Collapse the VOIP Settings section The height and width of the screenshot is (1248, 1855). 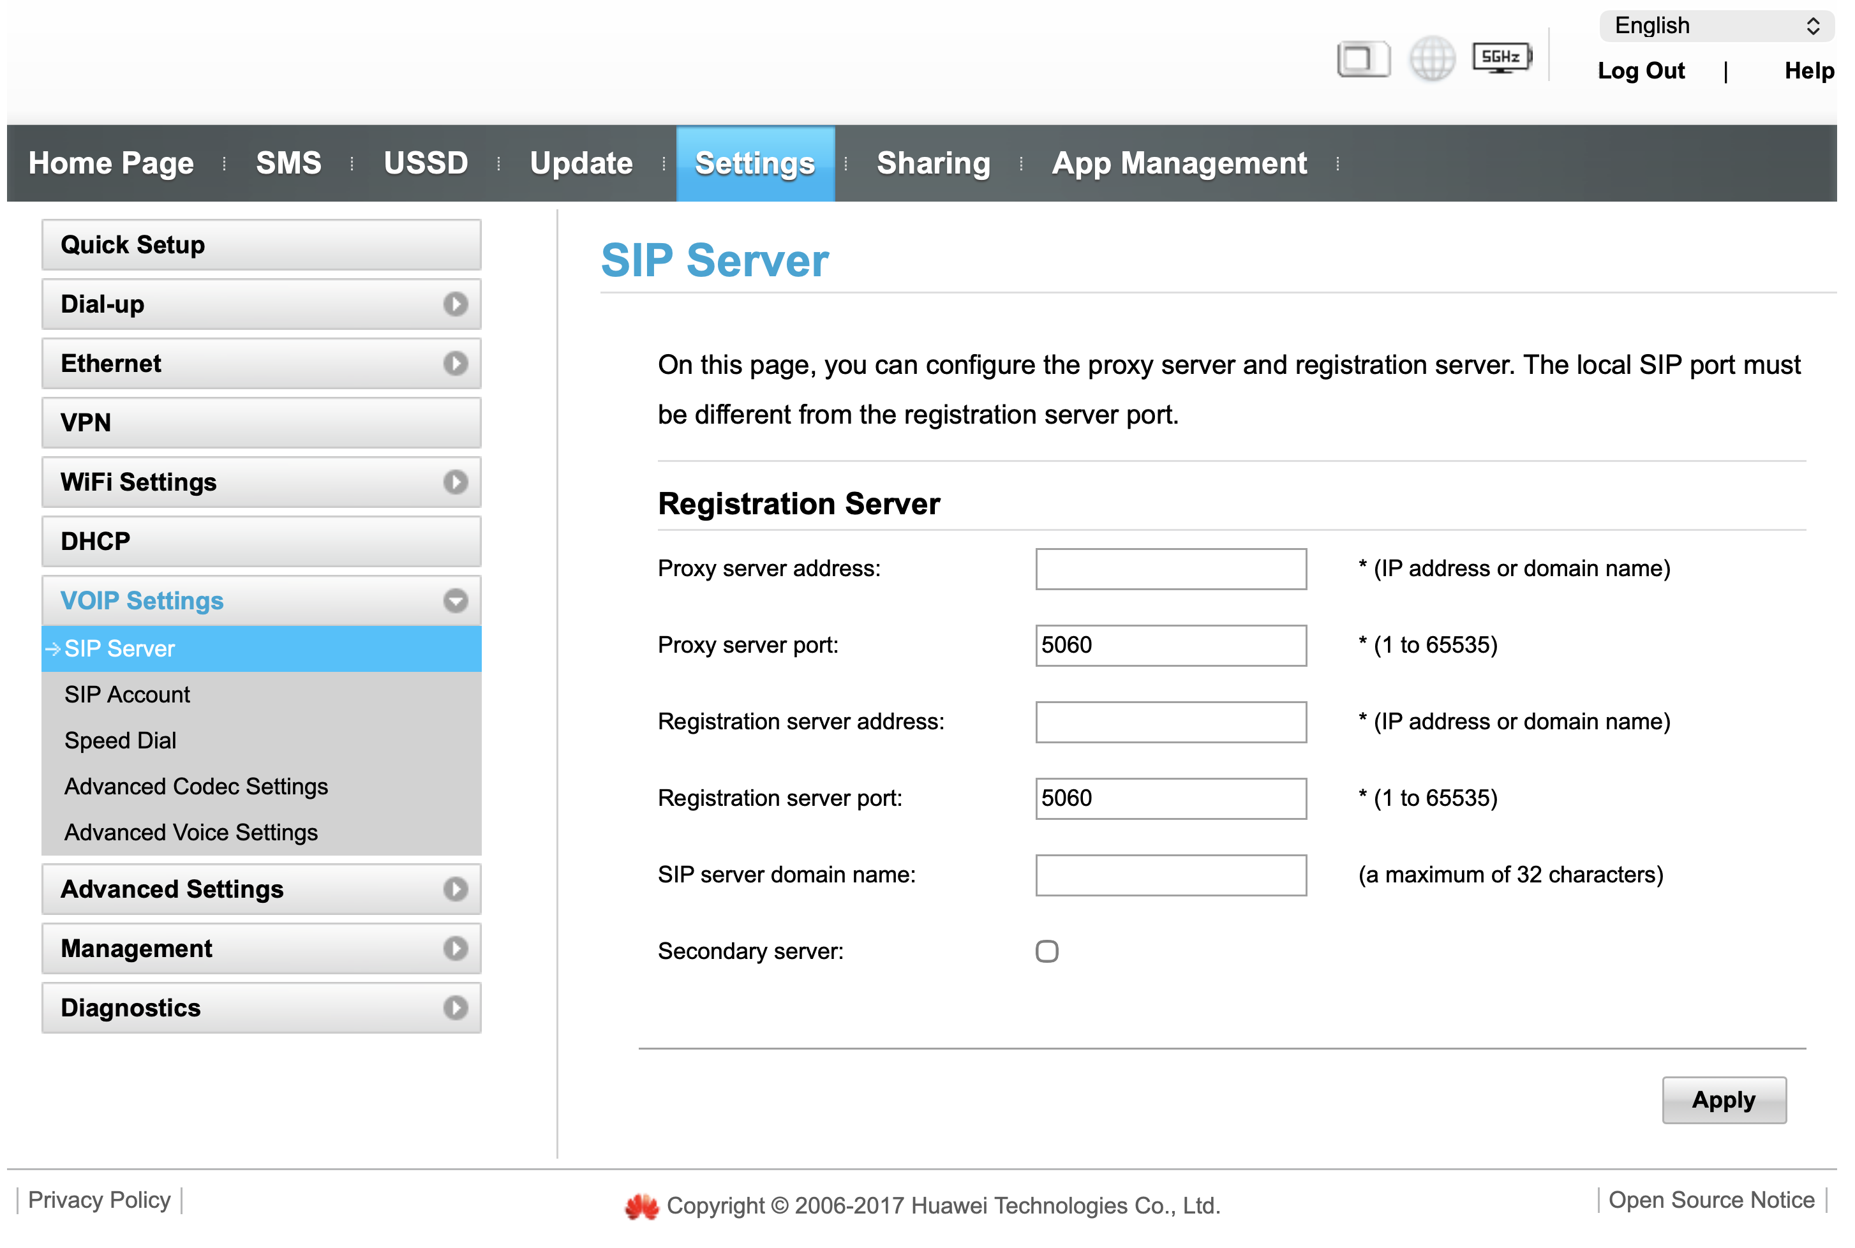(455, 601)
